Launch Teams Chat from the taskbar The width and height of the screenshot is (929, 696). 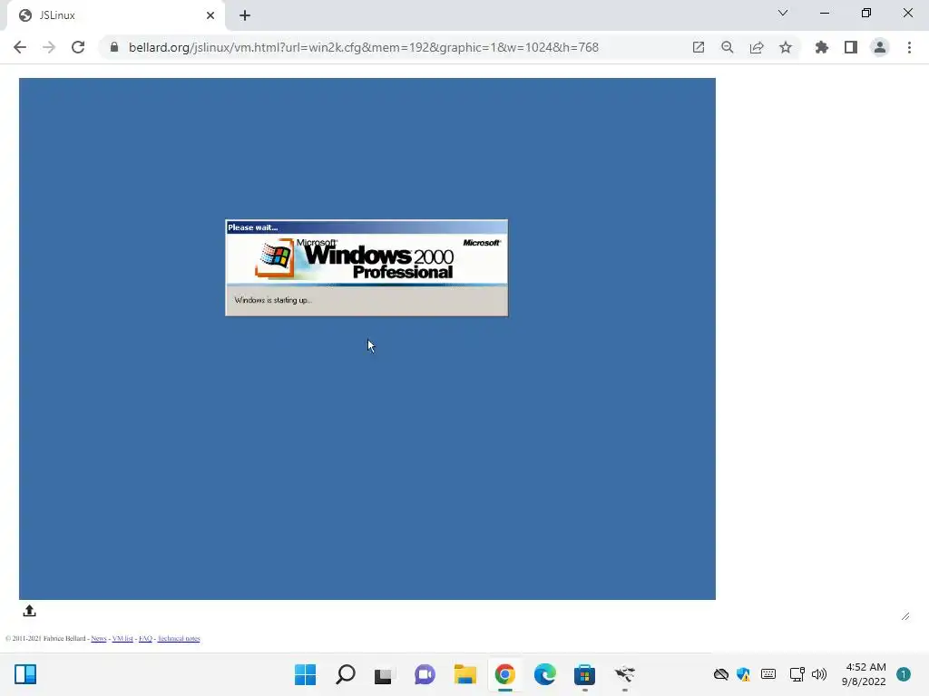point(425,674)
